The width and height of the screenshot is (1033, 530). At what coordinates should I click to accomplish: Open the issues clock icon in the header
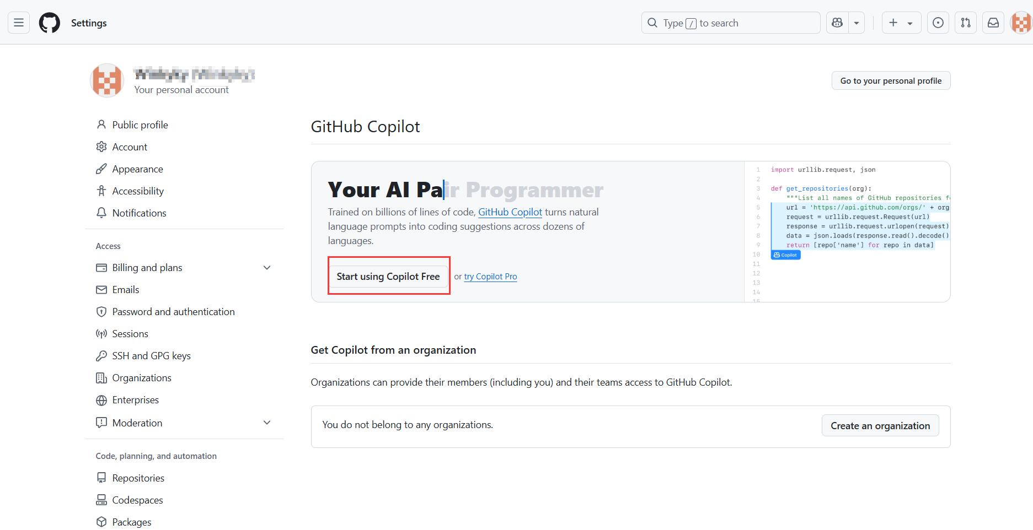coord(938,23)
